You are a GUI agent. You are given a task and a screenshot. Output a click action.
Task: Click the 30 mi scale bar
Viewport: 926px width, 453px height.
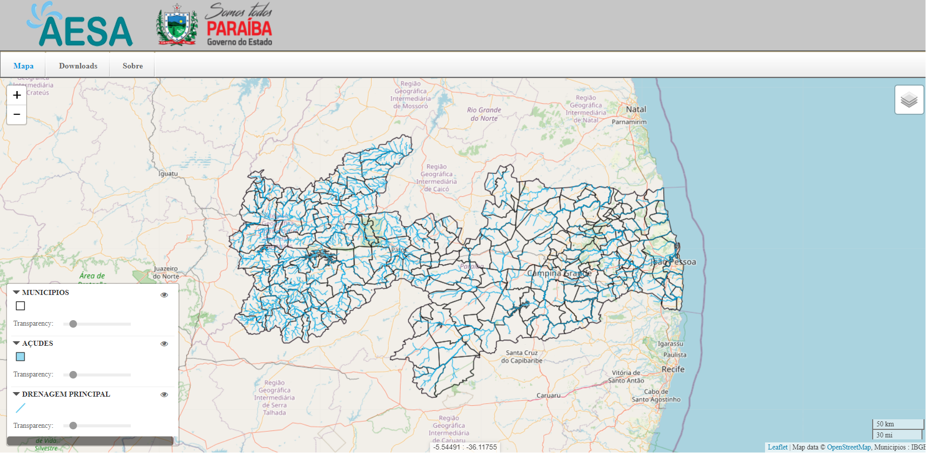coord(897,435)
